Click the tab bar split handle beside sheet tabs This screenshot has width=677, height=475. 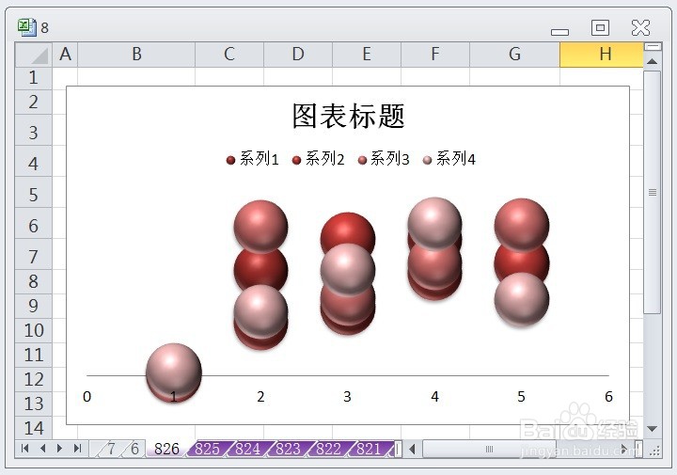coord(399,449)
